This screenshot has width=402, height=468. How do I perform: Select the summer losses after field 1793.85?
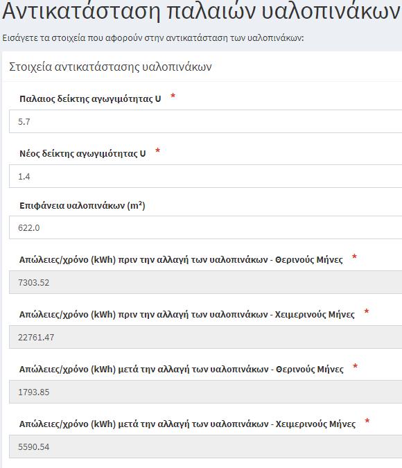(x=206, y=392)
